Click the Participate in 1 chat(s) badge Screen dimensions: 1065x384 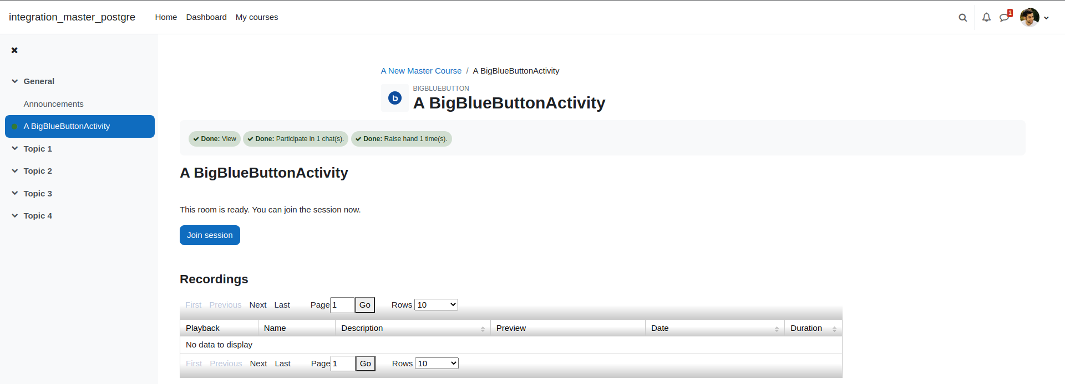tap(296, 139)
